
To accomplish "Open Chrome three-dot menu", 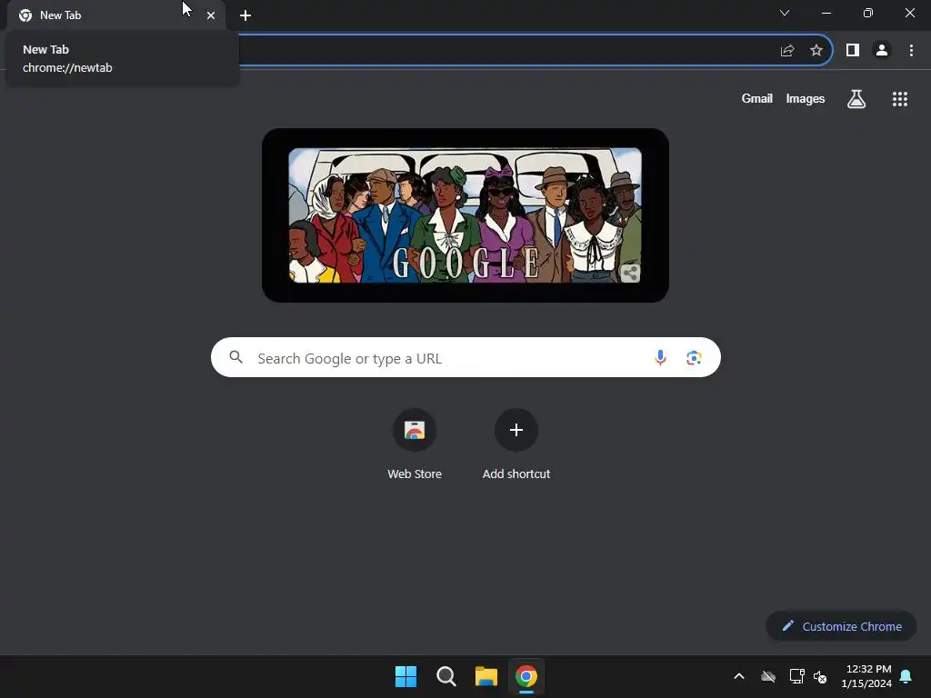I will (x=911, y=51).
